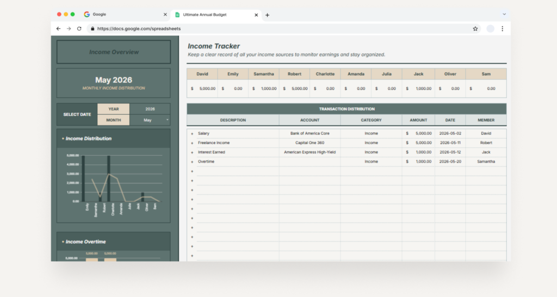
Task: Click the browser forward arrow
Action: click(x=69, y=29)
